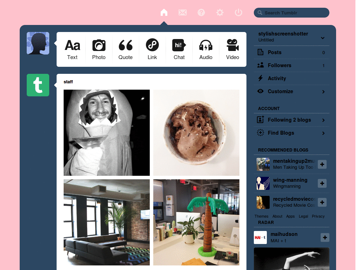The image size is (360, 270).
Task: Create an Audio post
Action: pos(206,49)
